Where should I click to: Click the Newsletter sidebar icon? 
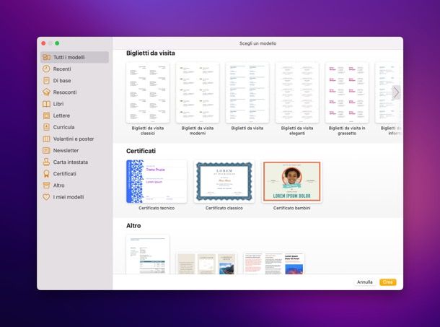click(46, 151)
